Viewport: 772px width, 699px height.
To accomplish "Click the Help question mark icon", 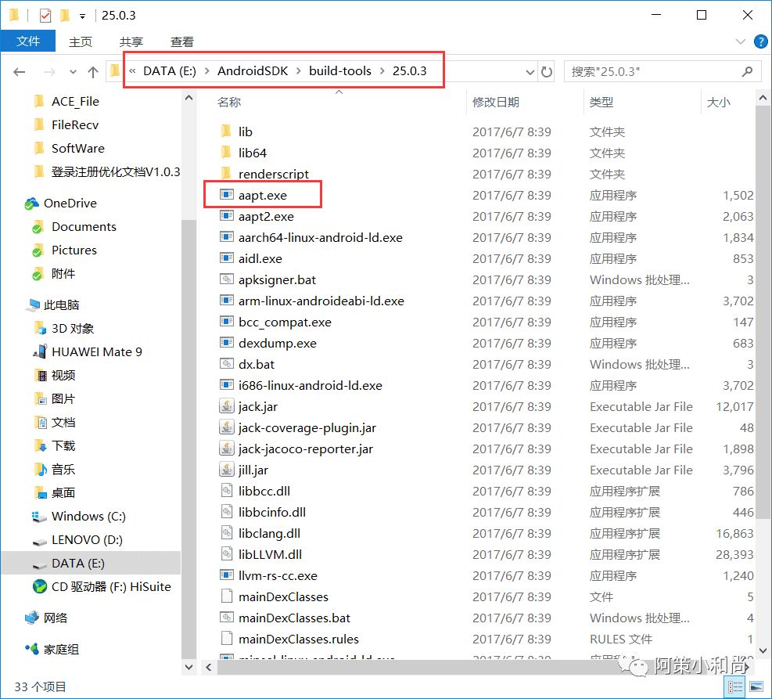I will coord(761,41).
